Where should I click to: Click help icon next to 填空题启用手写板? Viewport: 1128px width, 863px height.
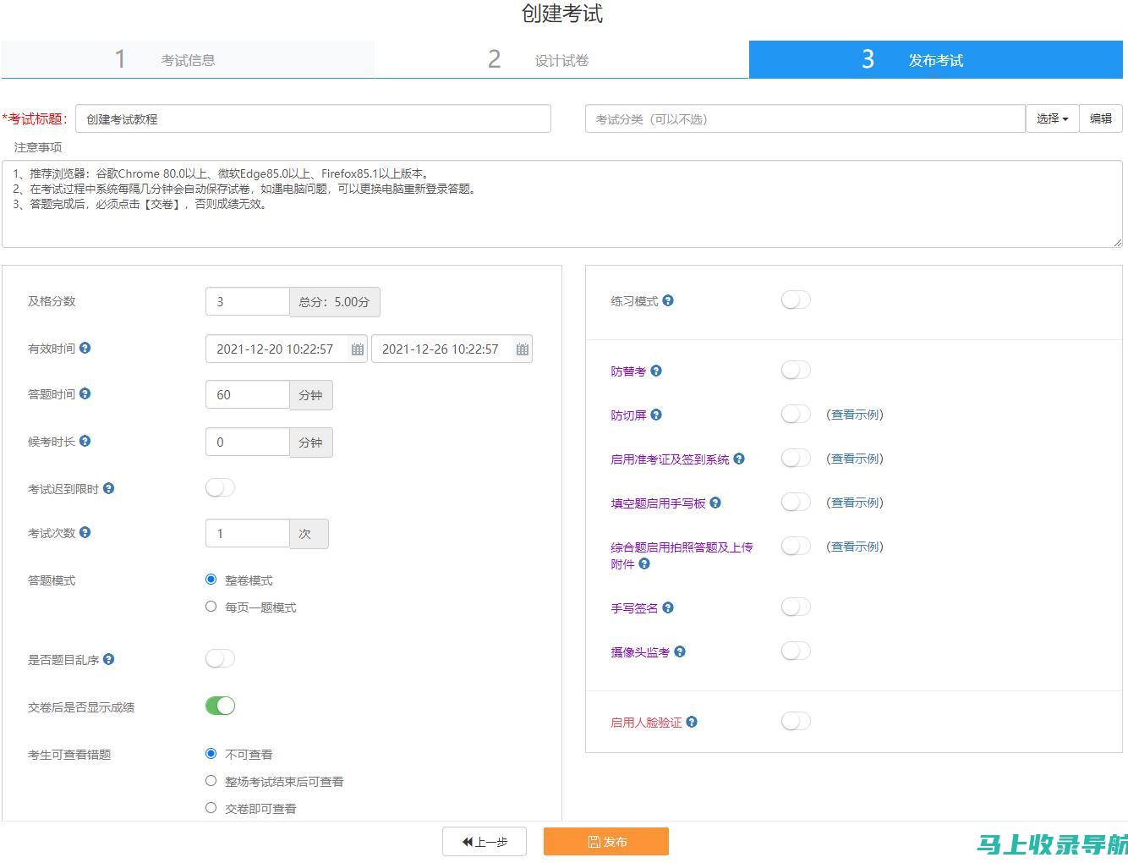(715, 503)
